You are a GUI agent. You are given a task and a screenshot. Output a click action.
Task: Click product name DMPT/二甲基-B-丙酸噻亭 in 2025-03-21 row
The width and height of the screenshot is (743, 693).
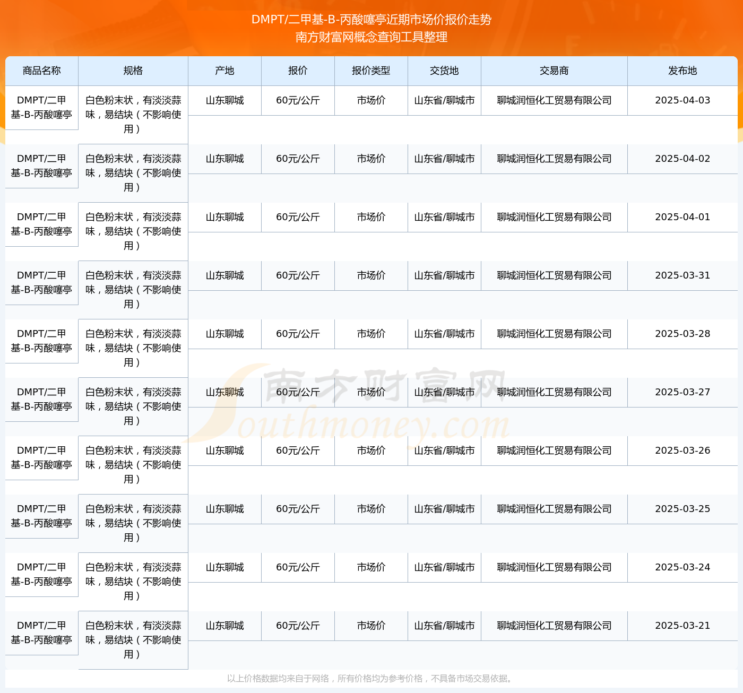pos(42,633)
